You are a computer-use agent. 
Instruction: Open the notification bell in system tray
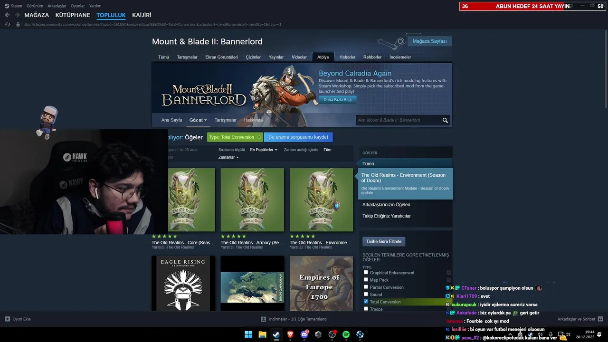[x=599, y=334]
